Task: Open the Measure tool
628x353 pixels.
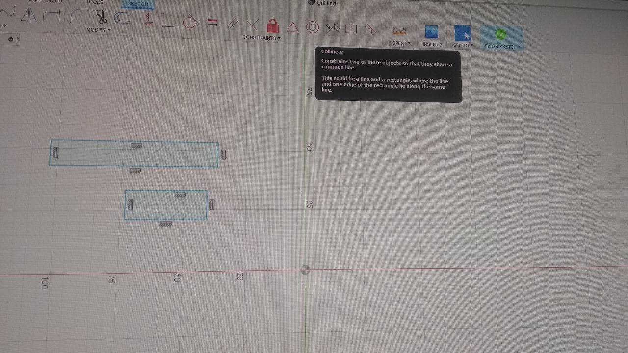Action: pyautogui.click(x=400, y=31)
